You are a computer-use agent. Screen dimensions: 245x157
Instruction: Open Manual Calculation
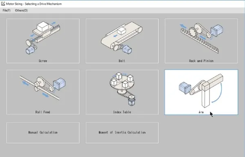43,133
